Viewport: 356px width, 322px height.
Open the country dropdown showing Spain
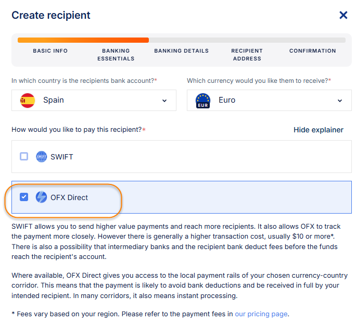click(x=94, y=100)
